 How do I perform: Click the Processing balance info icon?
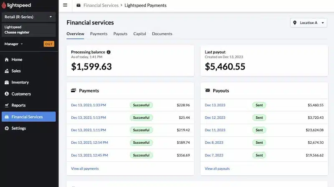pos(109,52)
